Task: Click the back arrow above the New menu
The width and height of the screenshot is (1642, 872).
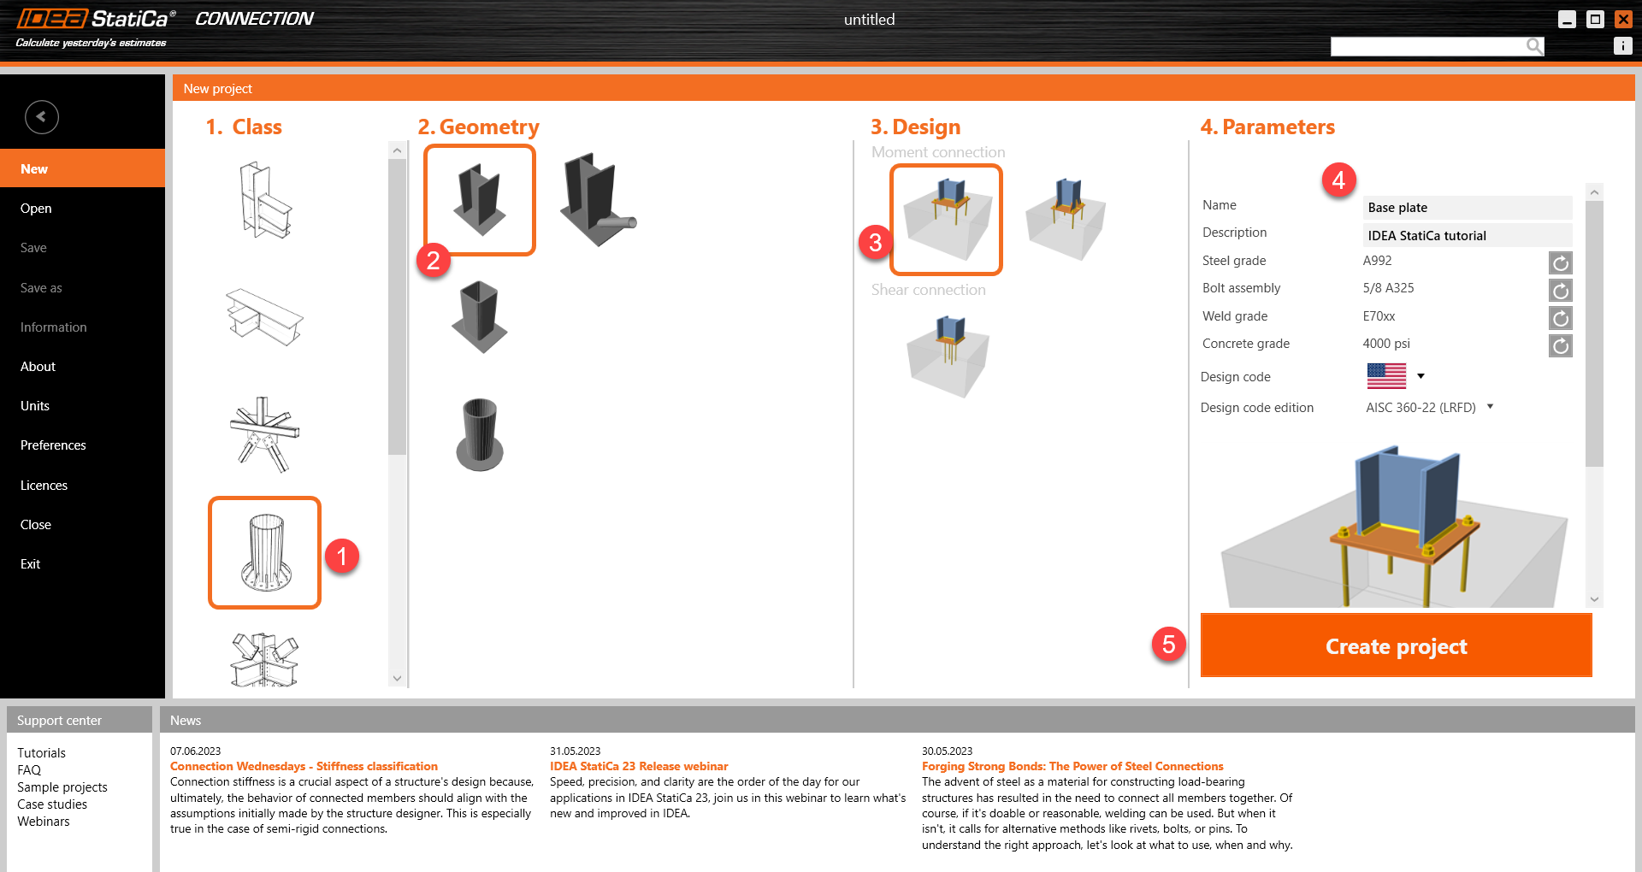Action: [41, 116]
